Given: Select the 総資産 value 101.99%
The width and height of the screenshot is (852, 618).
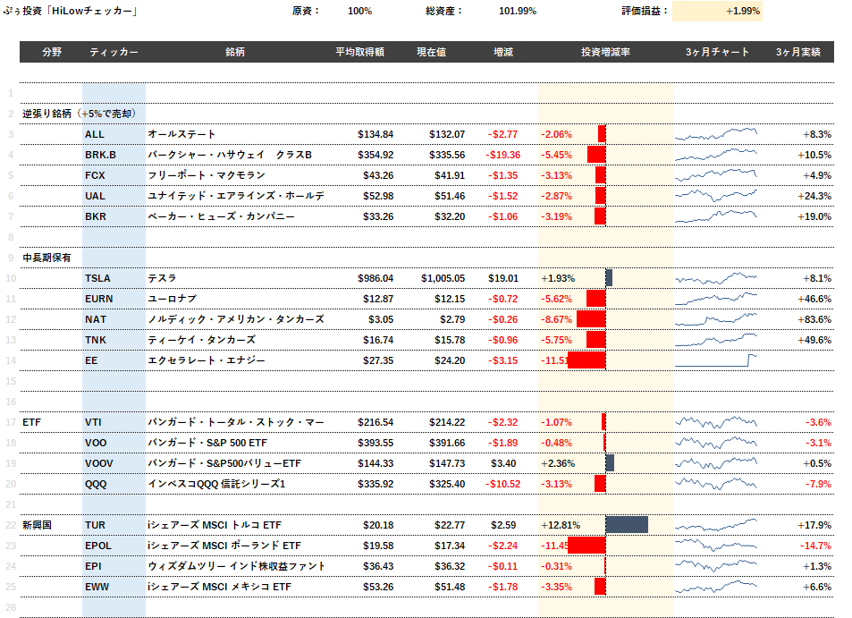Looking at the screenshot, I should tap(518, 11).
